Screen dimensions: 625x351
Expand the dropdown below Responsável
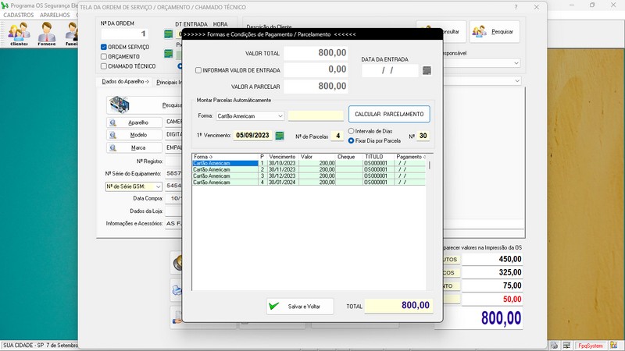(517, 81)
